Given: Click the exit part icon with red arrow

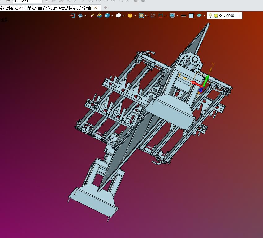Looking at the screenshot, I should [x=73, y=15].
